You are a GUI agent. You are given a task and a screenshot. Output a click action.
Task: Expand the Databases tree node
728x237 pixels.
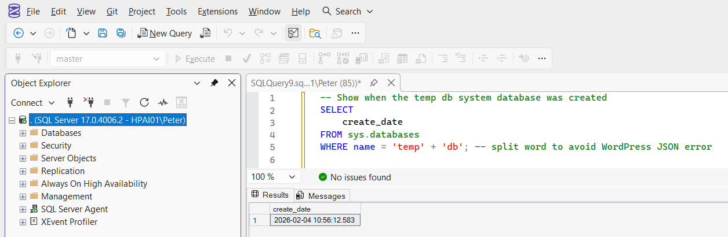click(x=23, y=133)
